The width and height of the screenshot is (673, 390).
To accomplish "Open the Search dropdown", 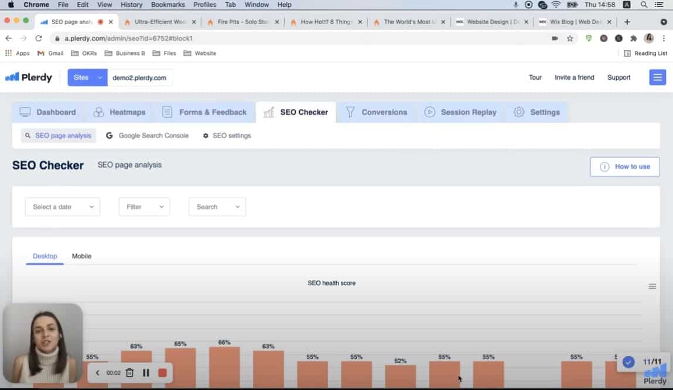I will 217,207.
